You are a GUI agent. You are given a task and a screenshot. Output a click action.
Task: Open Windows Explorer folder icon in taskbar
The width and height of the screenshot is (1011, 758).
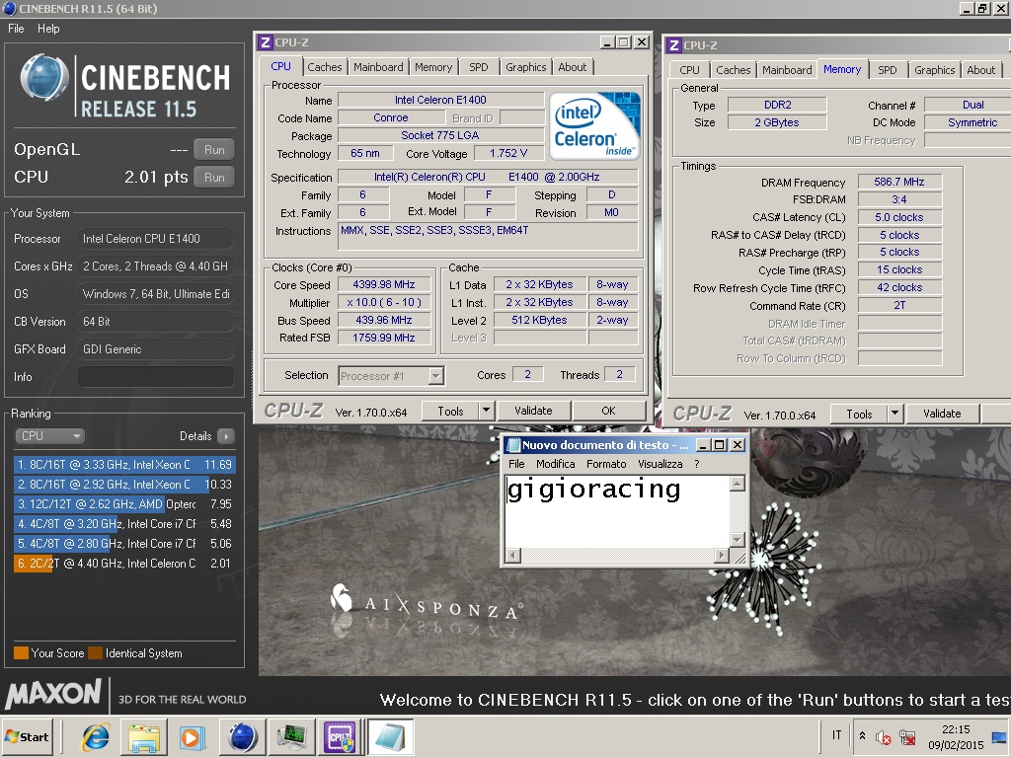[144, 737]
